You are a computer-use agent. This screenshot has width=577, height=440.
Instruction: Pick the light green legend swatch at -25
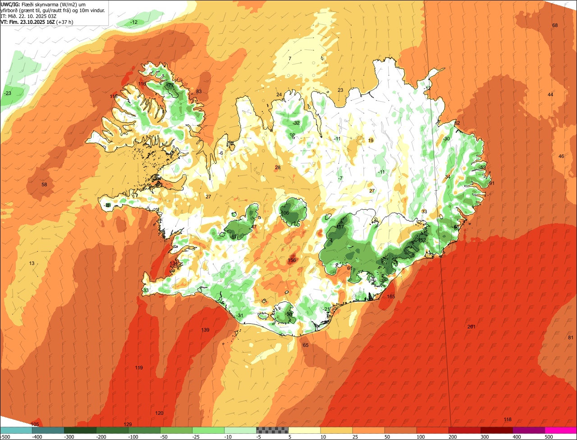click(x=208, y=430)
